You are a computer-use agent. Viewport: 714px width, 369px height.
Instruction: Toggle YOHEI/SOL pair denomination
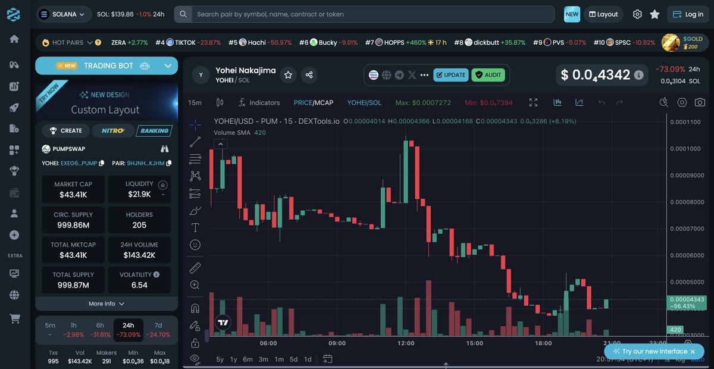pyautogui.click(x=364, y=102)
